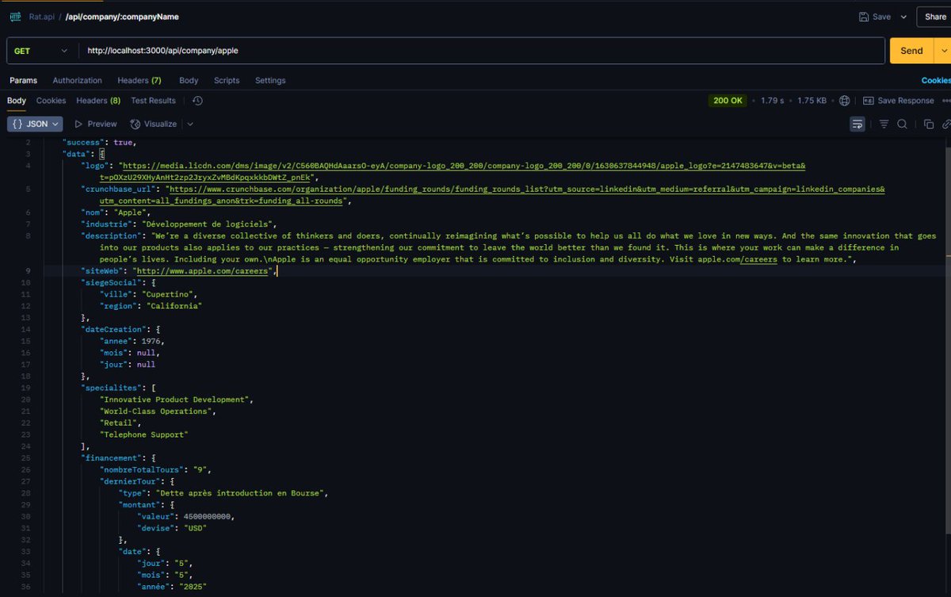Click the request URL input field
Image resolution: width=951 pixels, height=597 pixels.
[x=481, y=51]
